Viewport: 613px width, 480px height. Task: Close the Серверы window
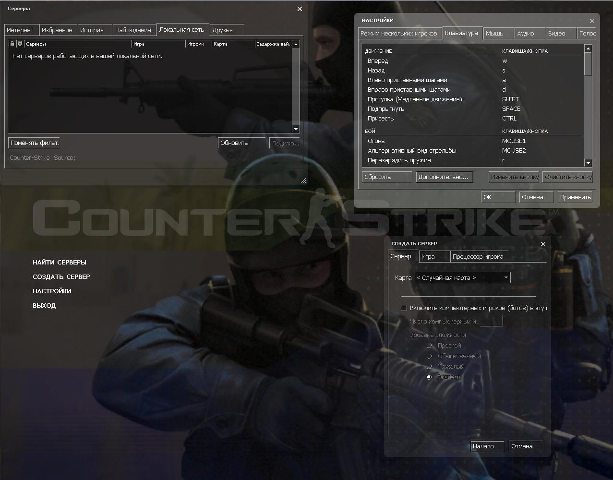[x=300, y=9]
